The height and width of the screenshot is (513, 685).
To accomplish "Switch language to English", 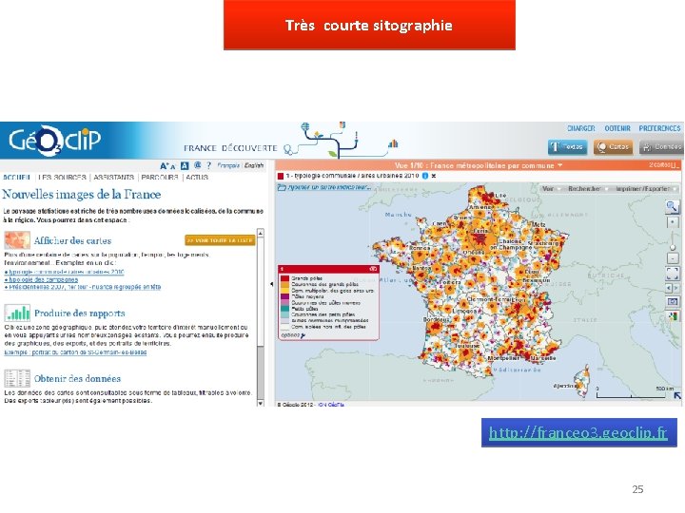I will point(254,165).
